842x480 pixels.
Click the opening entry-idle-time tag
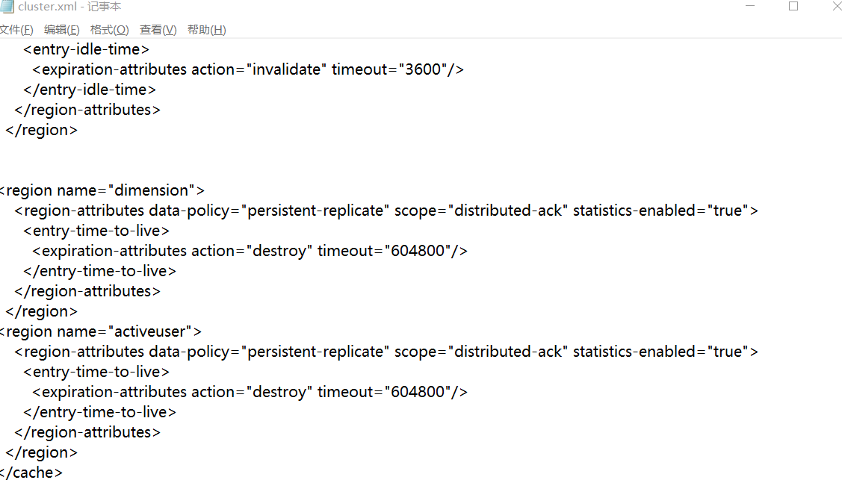(x=87, y=49)
